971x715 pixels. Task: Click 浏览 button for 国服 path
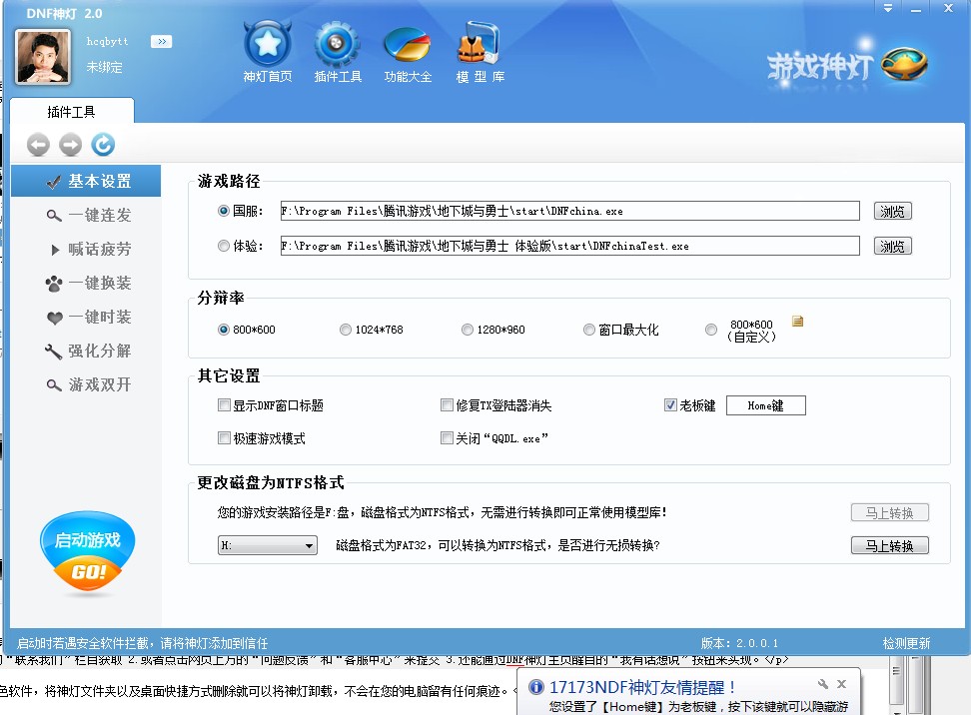(892, 211)
